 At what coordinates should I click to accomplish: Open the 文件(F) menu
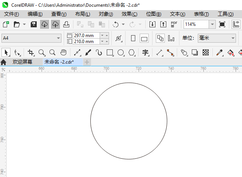click(x=11, y=14)
